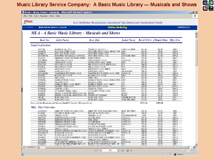214x160 pixels.
Task: Click the green go-to-previous-view button
Action: (128, 151)
